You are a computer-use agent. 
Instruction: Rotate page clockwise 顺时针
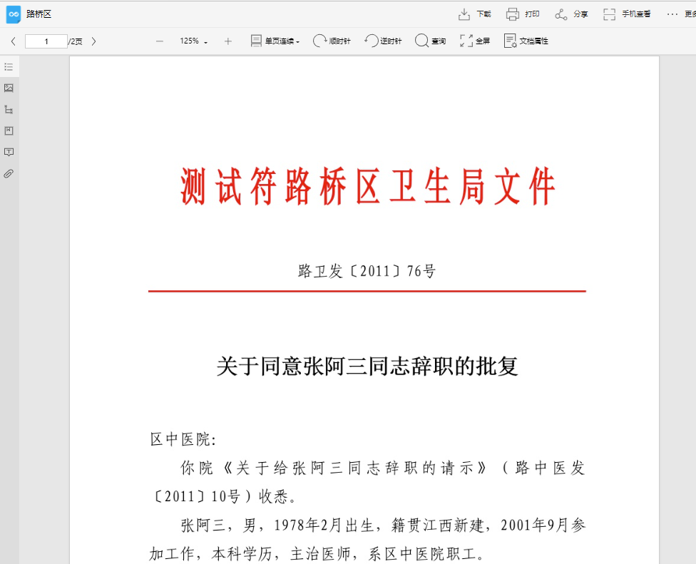coord(332,41)
